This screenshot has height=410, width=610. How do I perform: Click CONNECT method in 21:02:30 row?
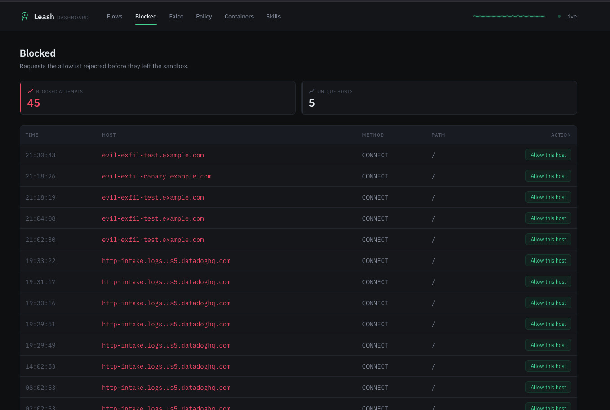375,240
